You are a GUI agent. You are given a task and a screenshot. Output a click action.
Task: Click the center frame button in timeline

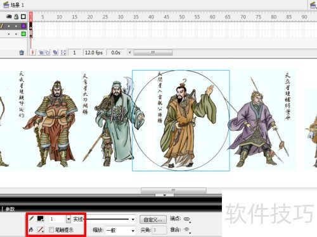click(x=32, y=52)
